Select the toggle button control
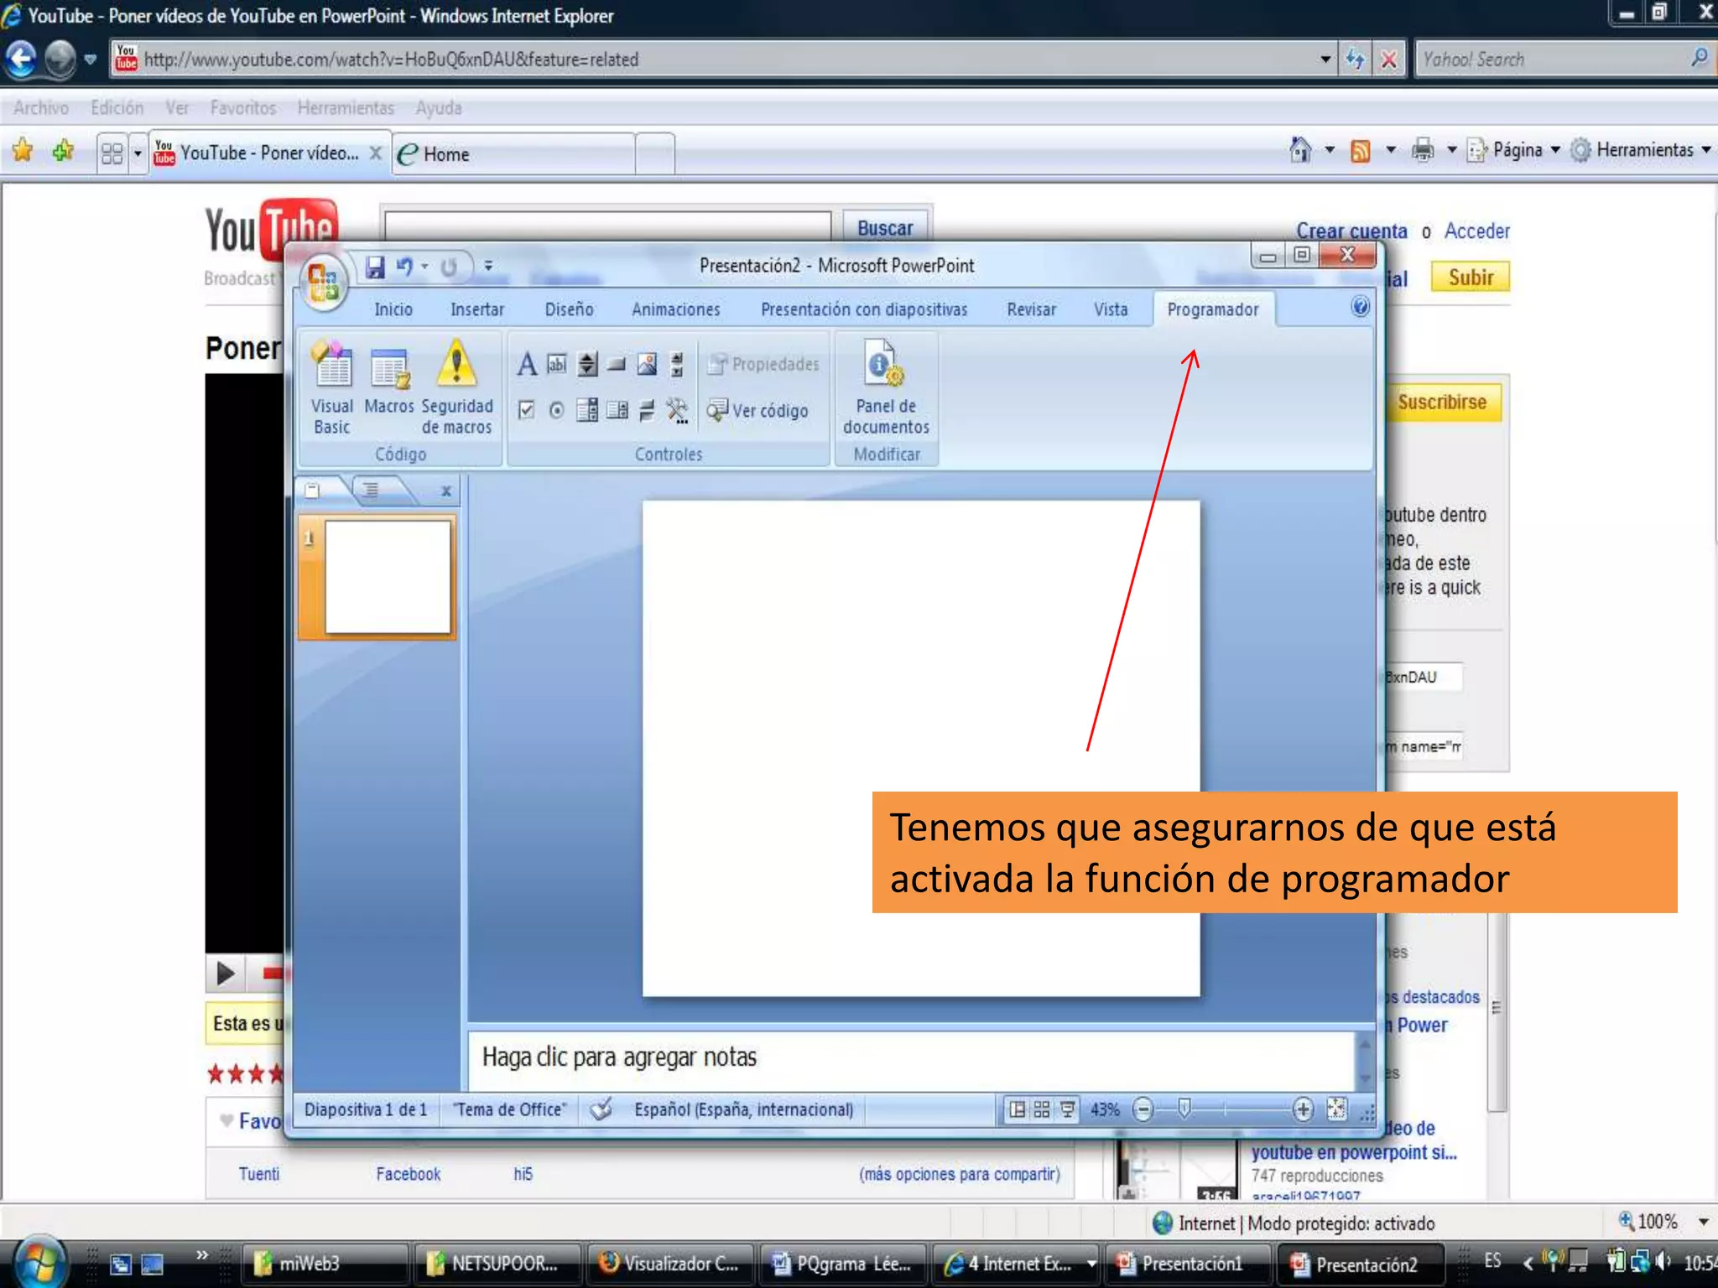This screenshot has width=1718, height=1288. [647, 410]
